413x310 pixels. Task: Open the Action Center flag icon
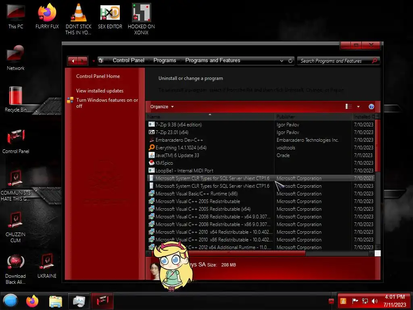355,301
